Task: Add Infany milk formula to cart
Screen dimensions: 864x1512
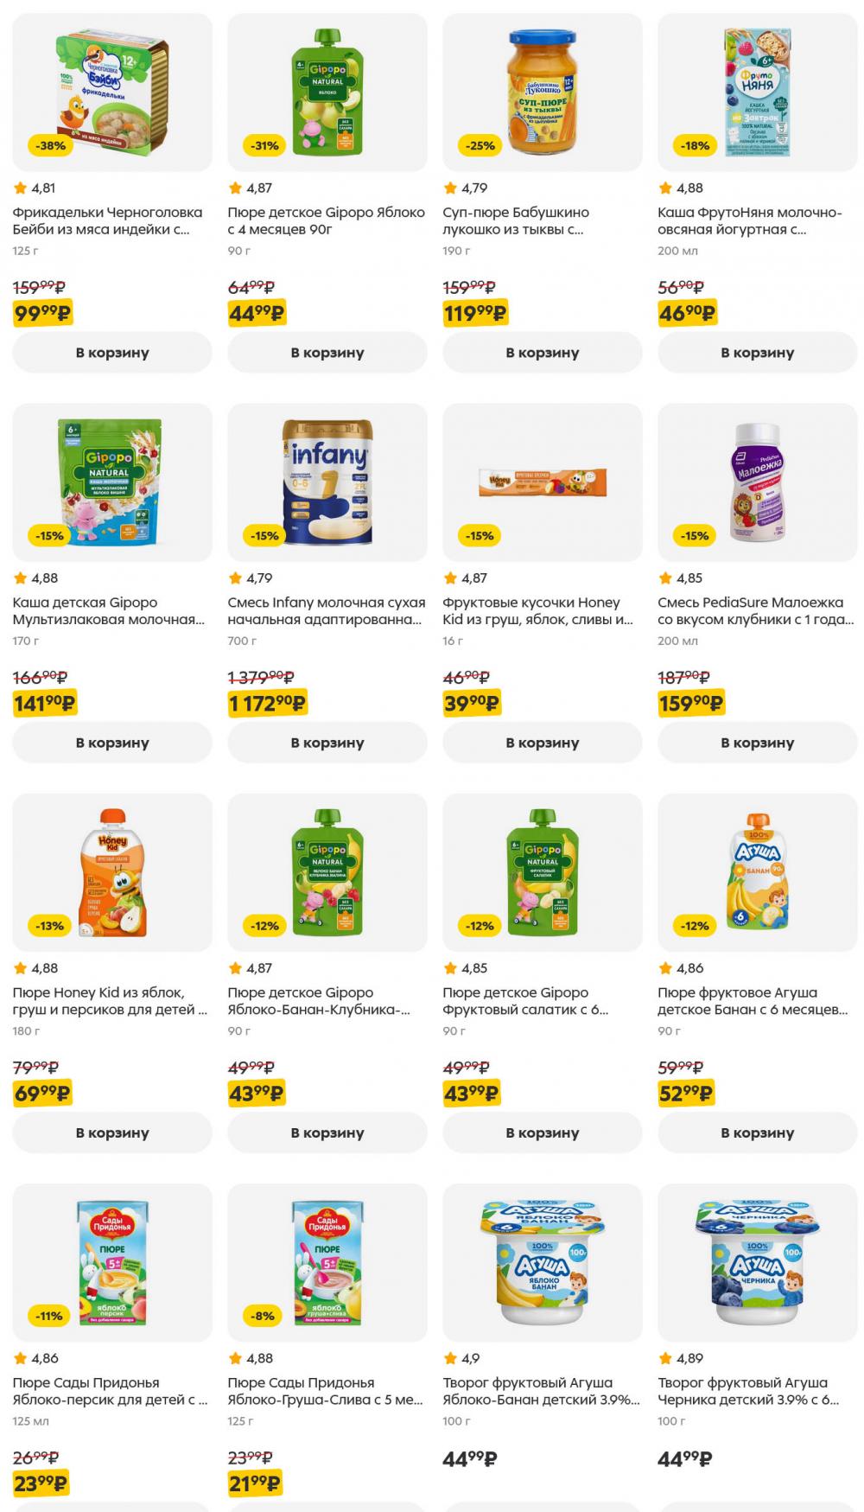Action: point(327,743)
